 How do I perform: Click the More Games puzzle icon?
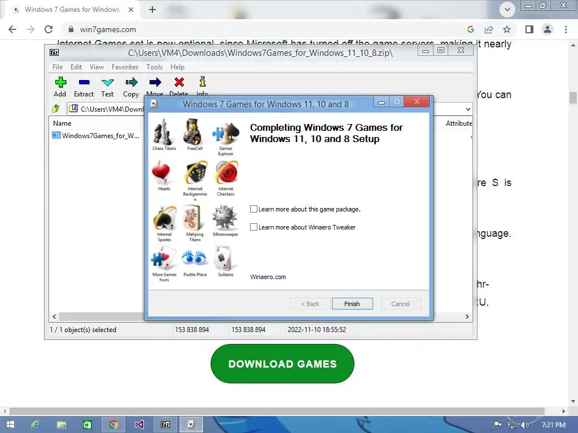164,259
